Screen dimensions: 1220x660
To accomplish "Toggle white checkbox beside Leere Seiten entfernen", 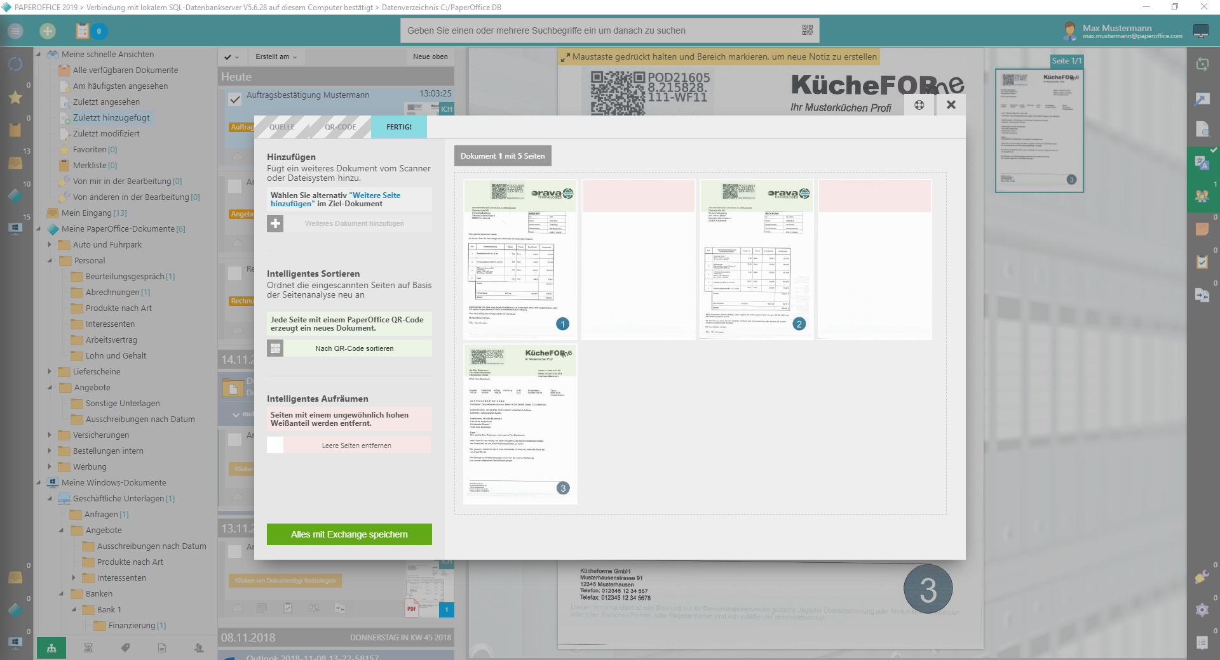I will 275,445.
